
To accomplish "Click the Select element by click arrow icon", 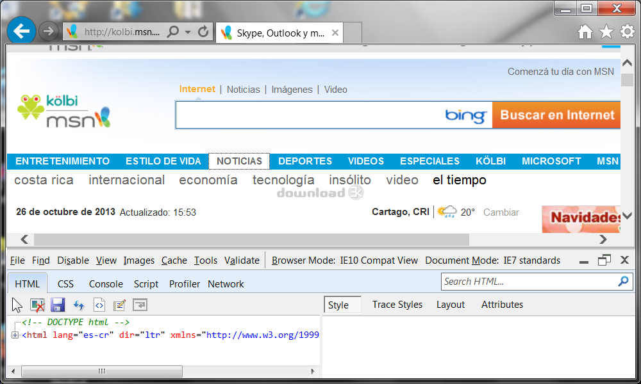I will (17, 305).
